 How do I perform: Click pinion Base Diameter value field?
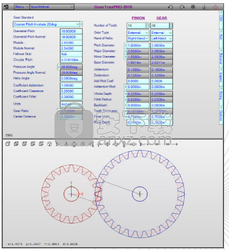tap(138, 63)
